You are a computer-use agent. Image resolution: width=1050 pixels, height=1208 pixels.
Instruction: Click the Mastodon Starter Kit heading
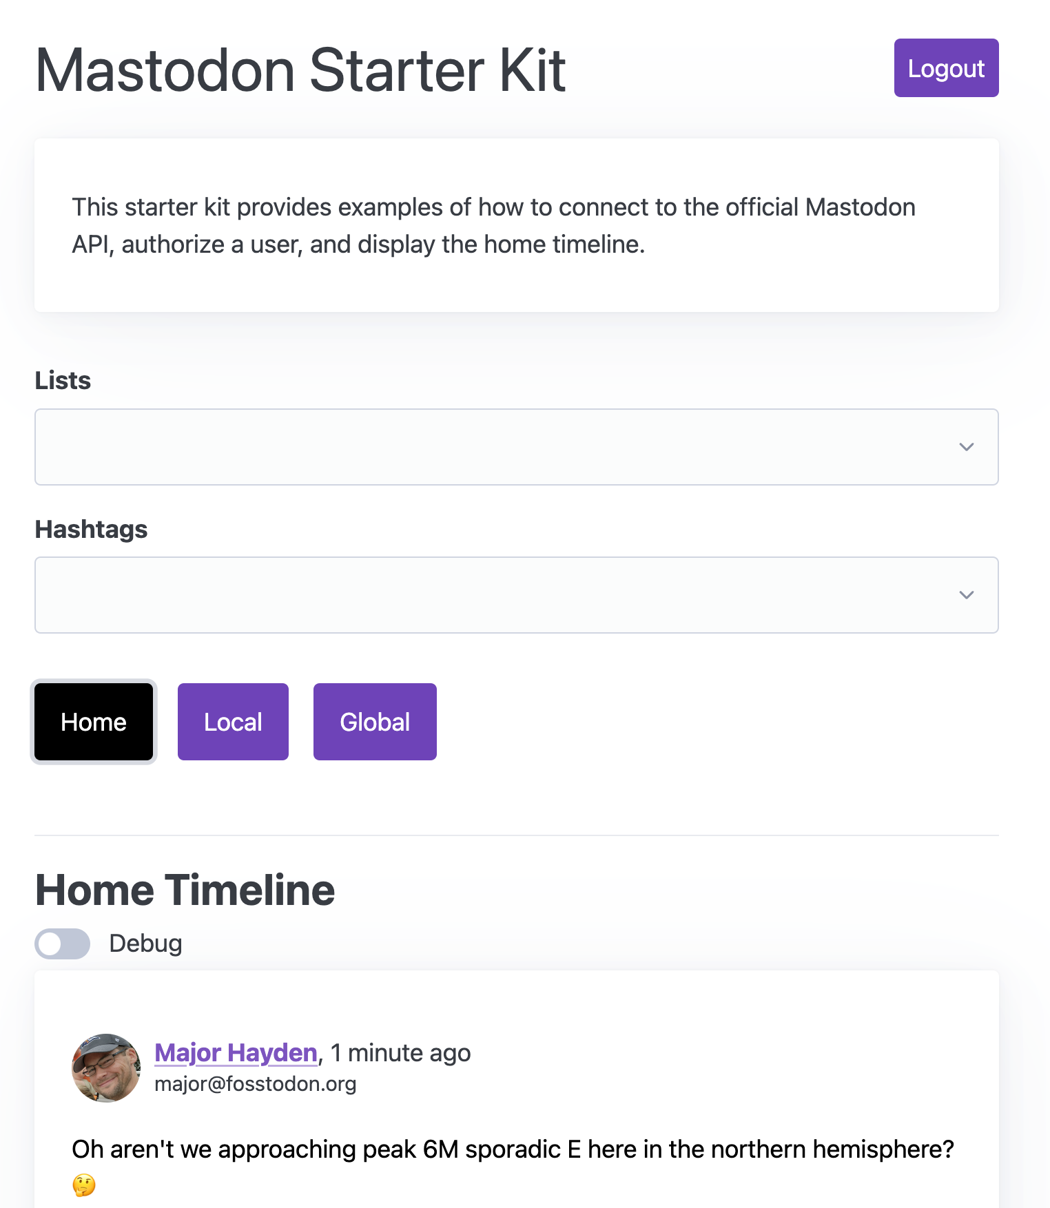coord(300,70)
